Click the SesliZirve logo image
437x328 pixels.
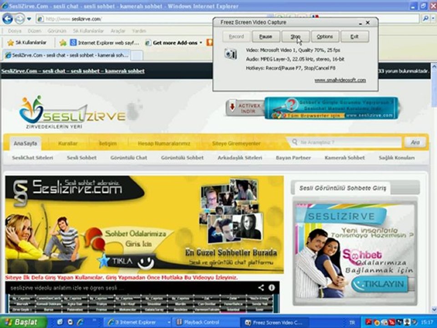tap(72, 113)
